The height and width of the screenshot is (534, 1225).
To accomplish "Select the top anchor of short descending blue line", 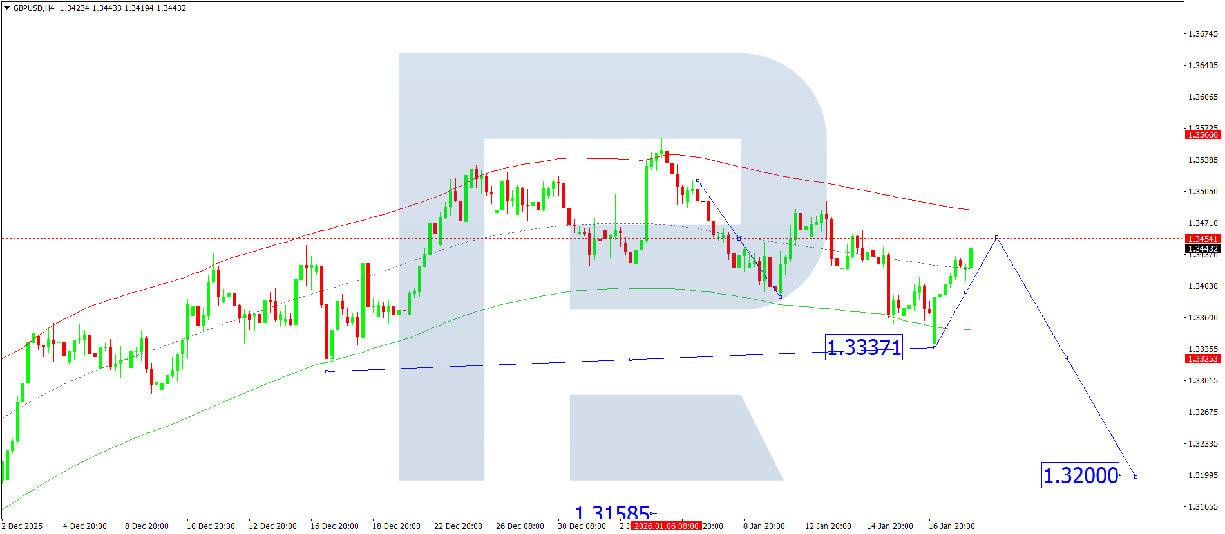I will click(x=698, y=181).
